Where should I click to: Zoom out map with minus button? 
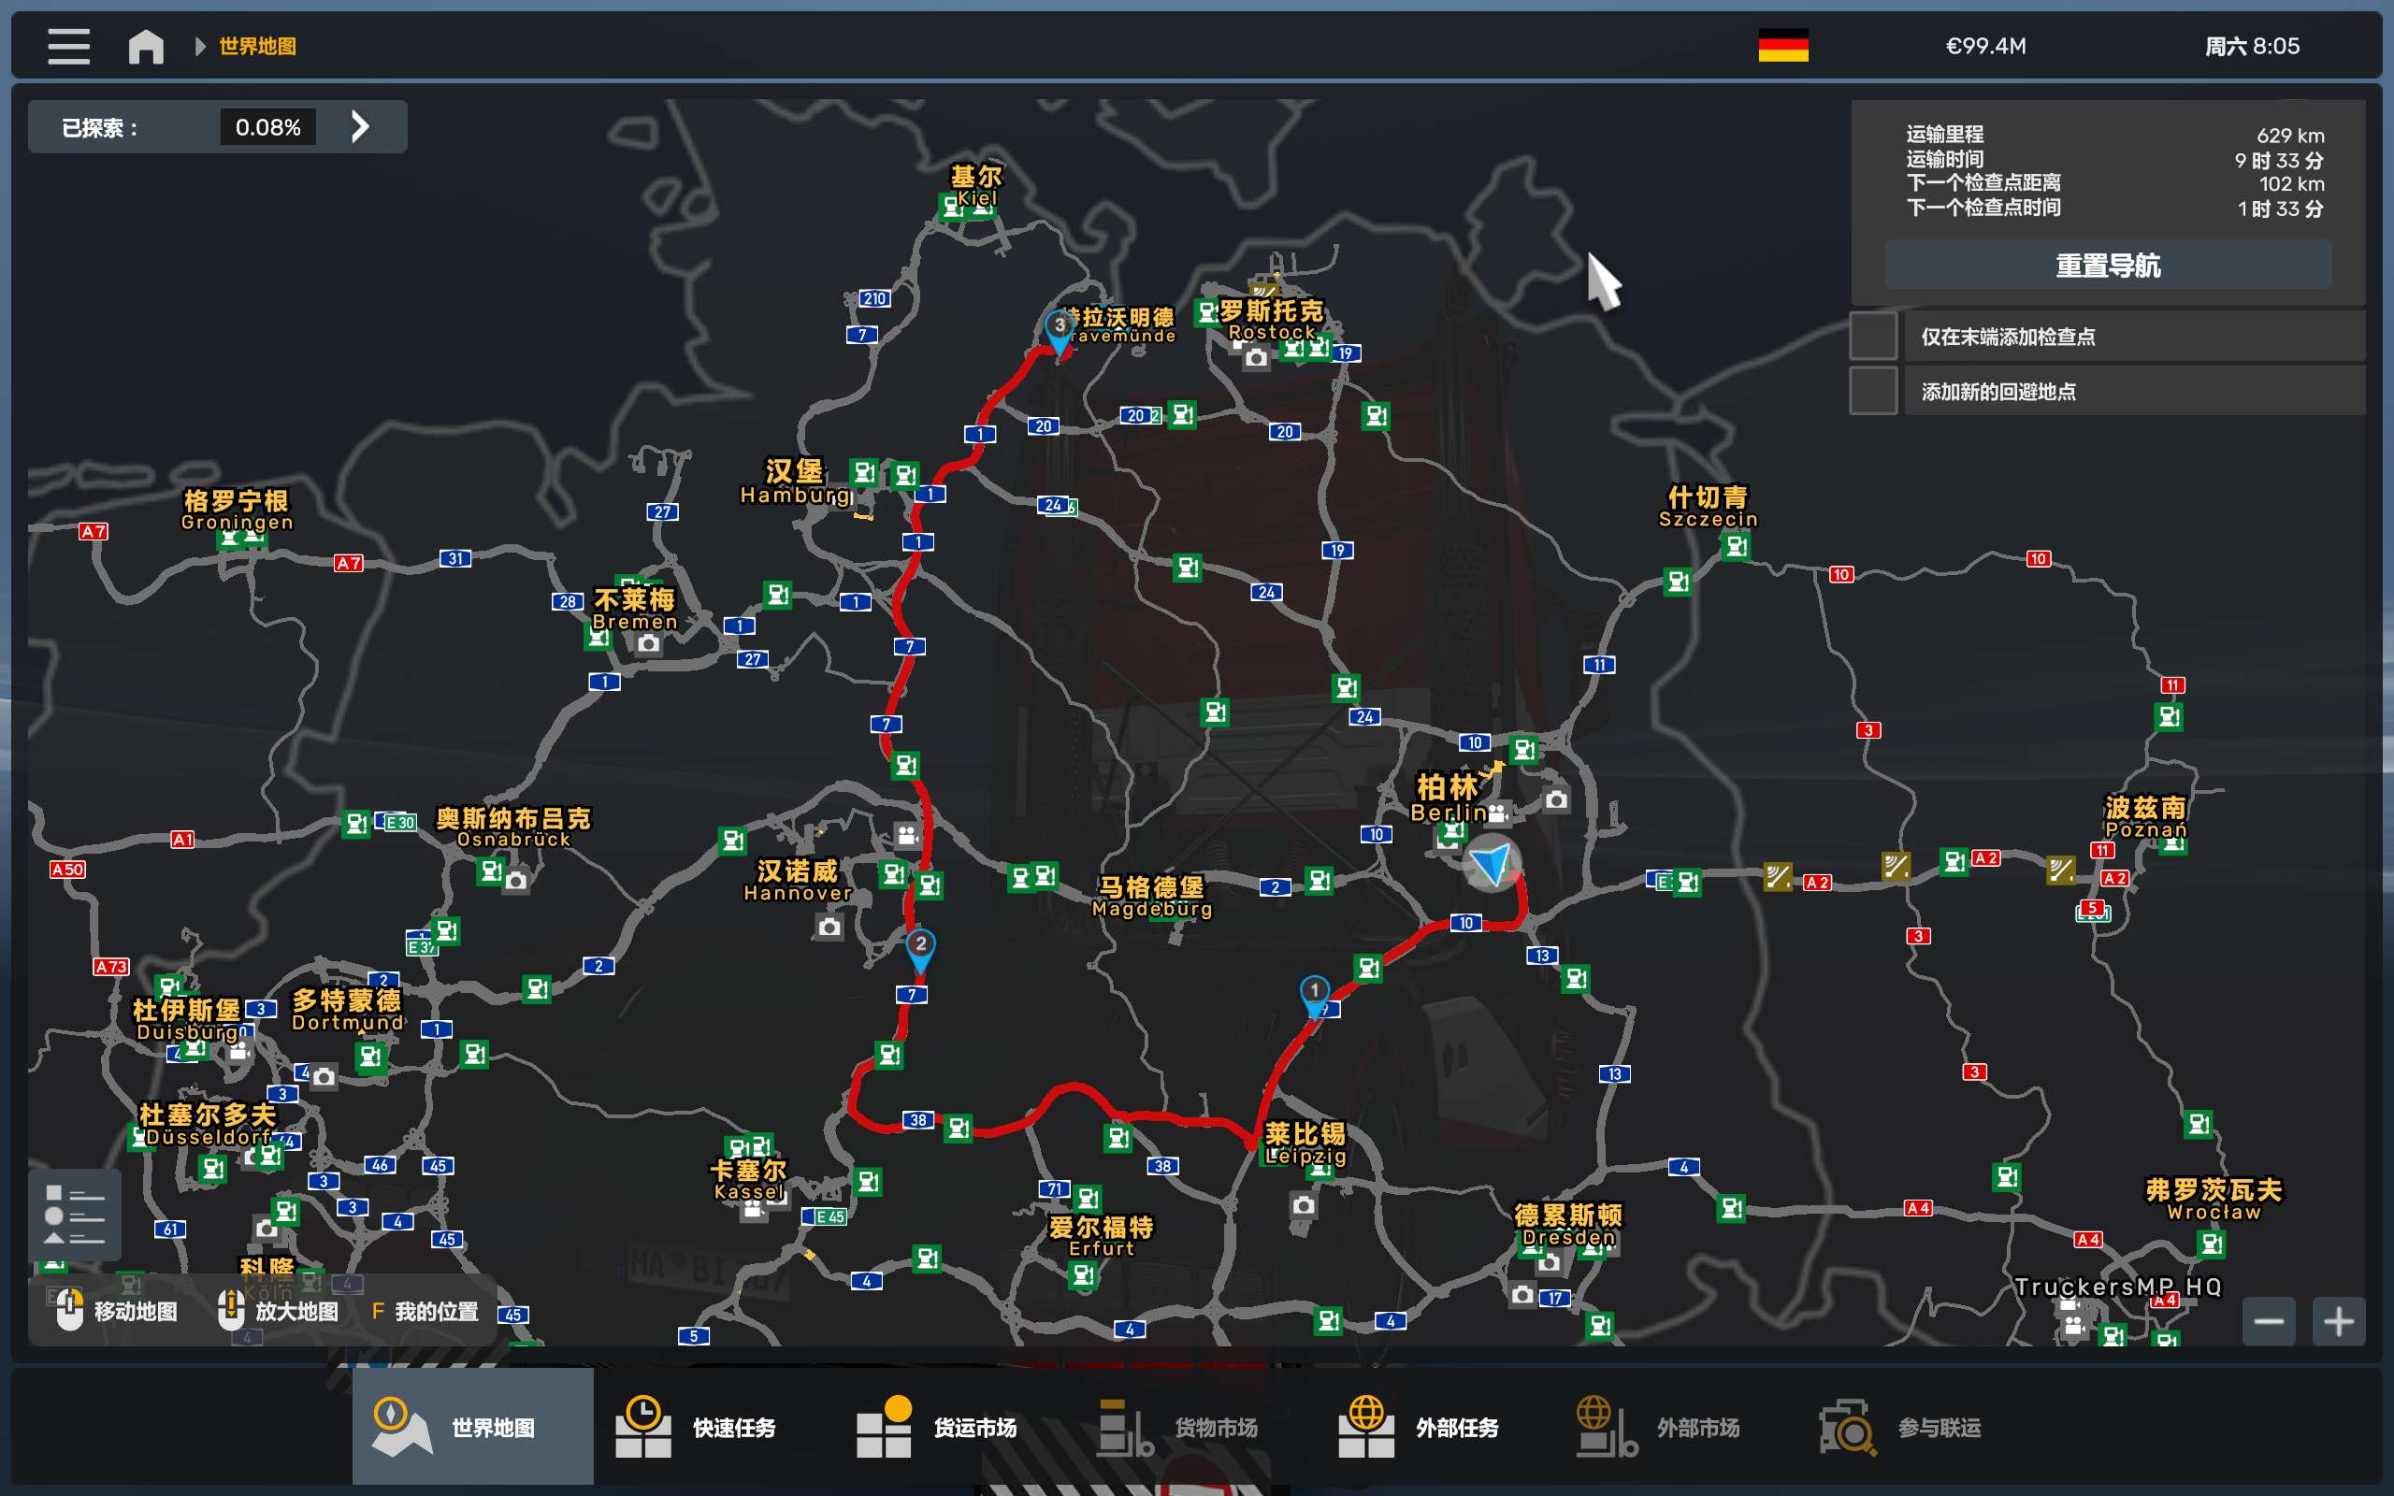point(2268,1321)
